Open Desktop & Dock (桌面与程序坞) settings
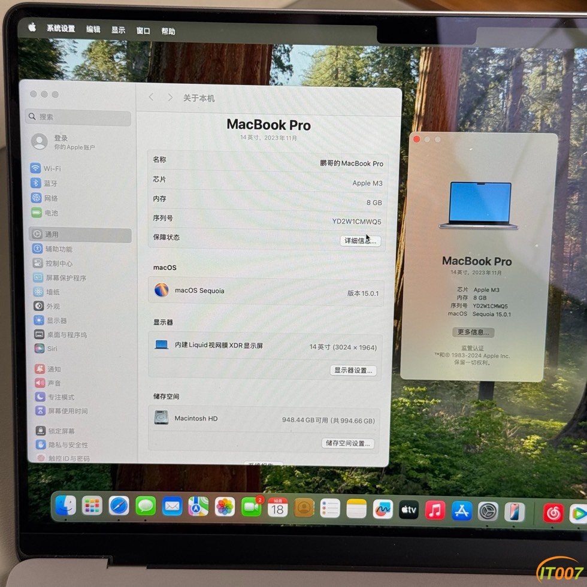 60,334
